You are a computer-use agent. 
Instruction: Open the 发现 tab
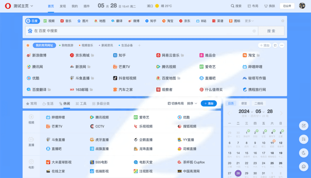[63, 6]
